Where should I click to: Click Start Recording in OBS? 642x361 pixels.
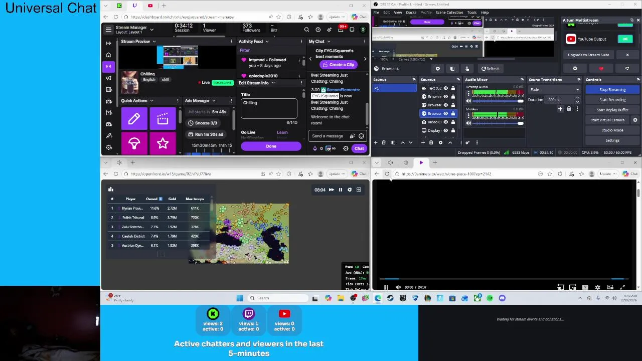[x=612, y=100]
